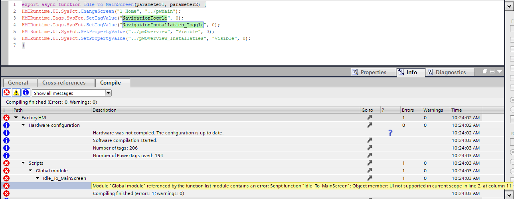
Task: Sort by the Description column header
Action: point(225,110)
